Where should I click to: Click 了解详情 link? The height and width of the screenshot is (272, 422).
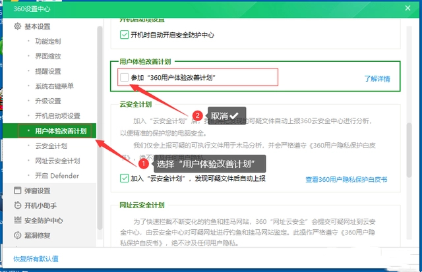tap(377, 79)
